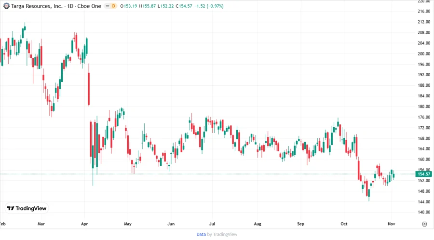Click the TradingView logo badge
Viewport: 434px width, 240px height.
pos(27,209)
